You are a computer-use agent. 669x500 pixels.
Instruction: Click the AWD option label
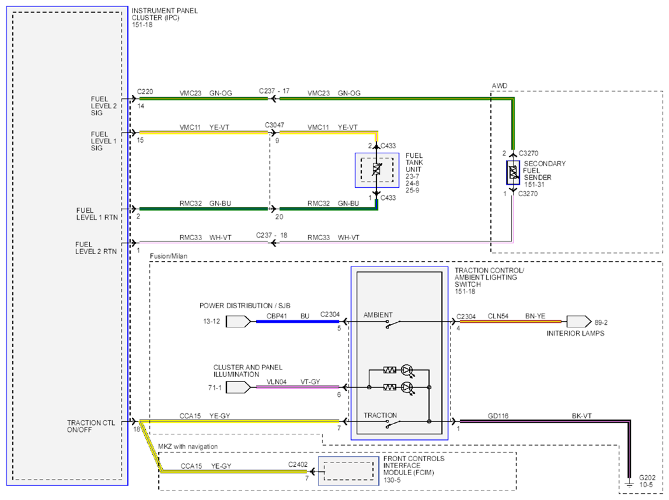[x=500, y=86]
